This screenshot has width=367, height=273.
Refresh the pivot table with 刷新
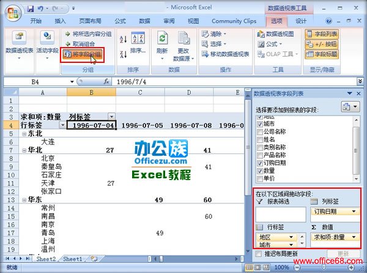162,45
